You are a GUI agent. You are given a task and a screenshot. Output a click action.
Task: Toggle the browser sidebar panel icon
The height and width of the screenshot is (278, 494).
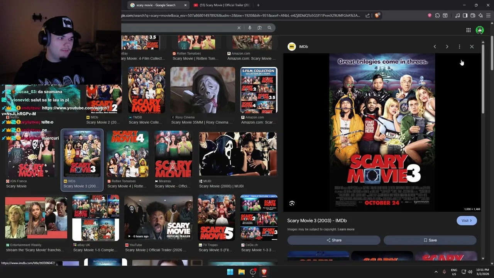[465, 15]
